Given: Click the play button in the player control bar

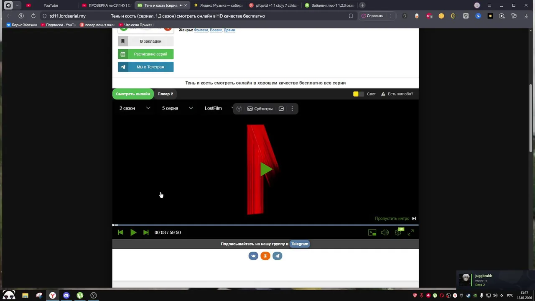Looking at the screenshot, I should (133, 232).
